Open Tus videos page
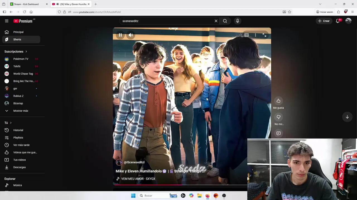This screenshot has width=357, height=200. pos(21,160)
